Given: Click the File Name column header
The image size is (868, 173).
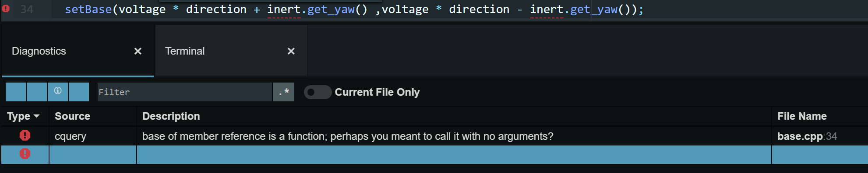Looking at the screenshot, I should [x=802, y=116].
